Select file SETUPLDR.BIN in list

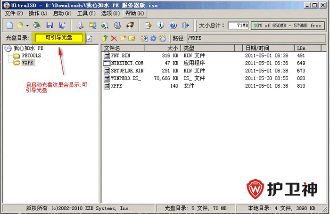127,71
